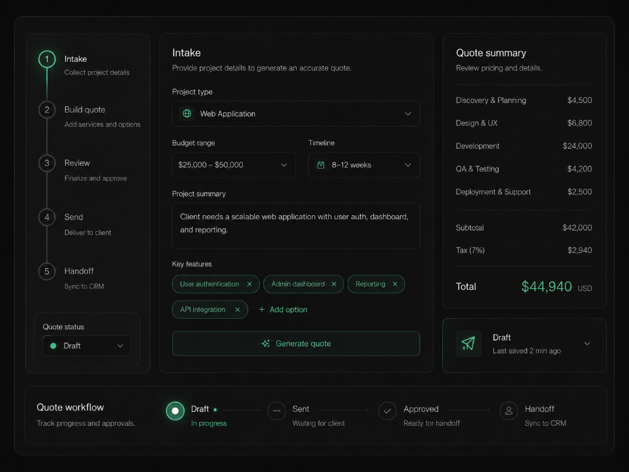Go to the Handoff step in sidebar
629x472 pixels.
coord(79,271)
